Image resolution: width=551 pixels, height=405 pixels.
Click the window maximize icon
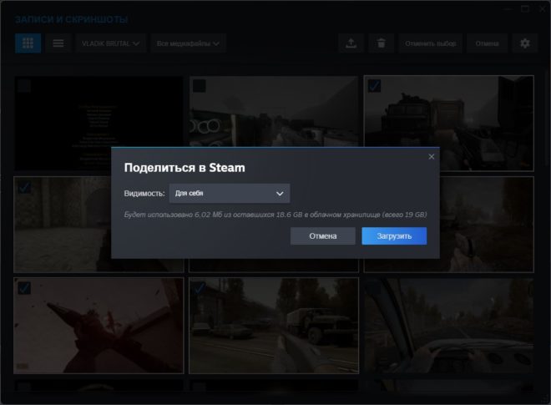tap(525, 9)
